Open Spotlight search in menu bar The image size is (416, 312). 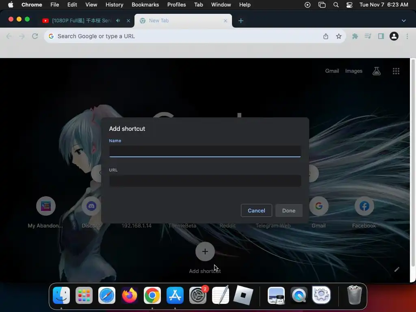(336, 5)
